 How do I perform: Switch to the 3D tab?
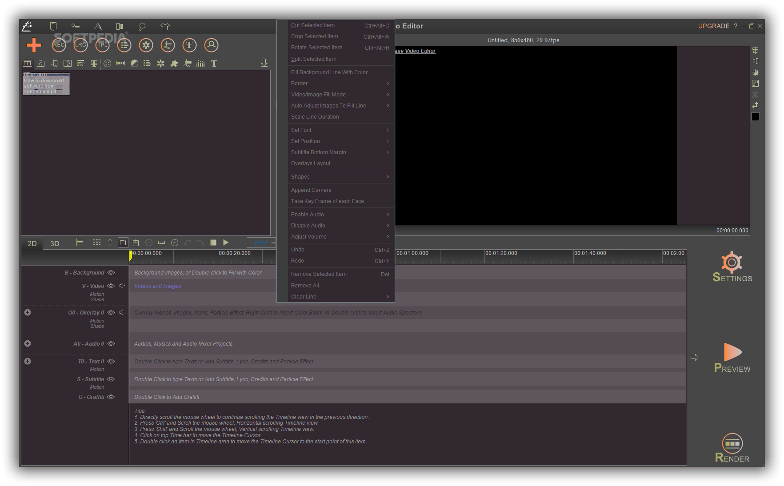click(54, 243)
